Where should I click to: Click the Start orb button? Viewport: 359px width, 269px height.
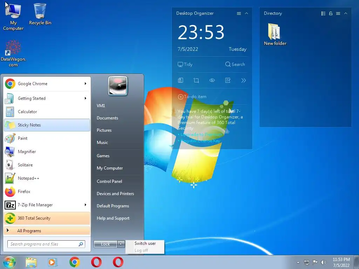click(x=9, y=262)
